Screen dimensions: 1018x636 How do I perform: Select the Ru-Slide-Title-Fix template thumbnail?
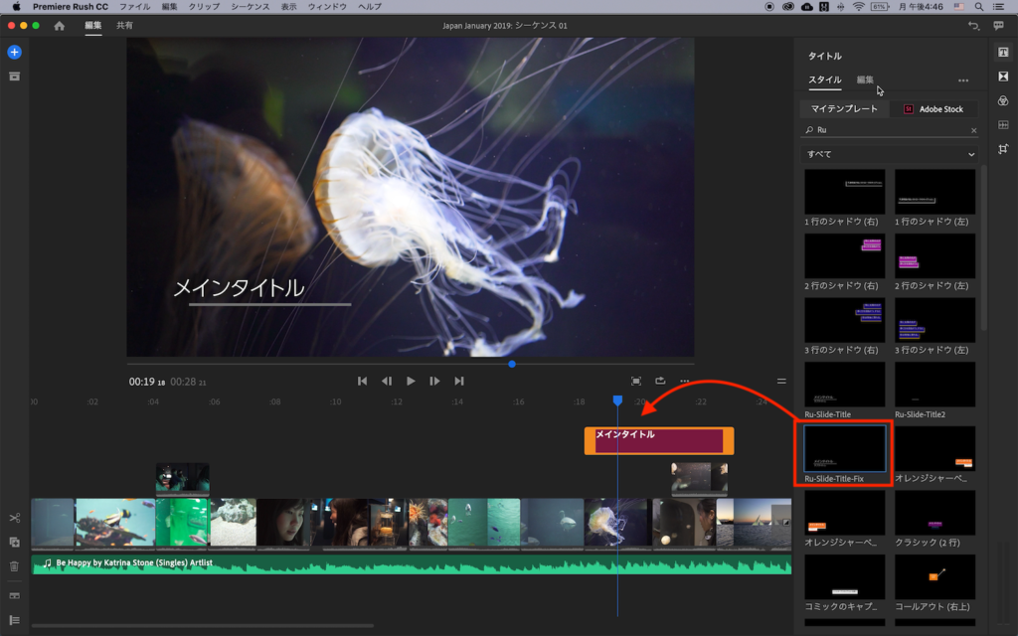[844, 449]
